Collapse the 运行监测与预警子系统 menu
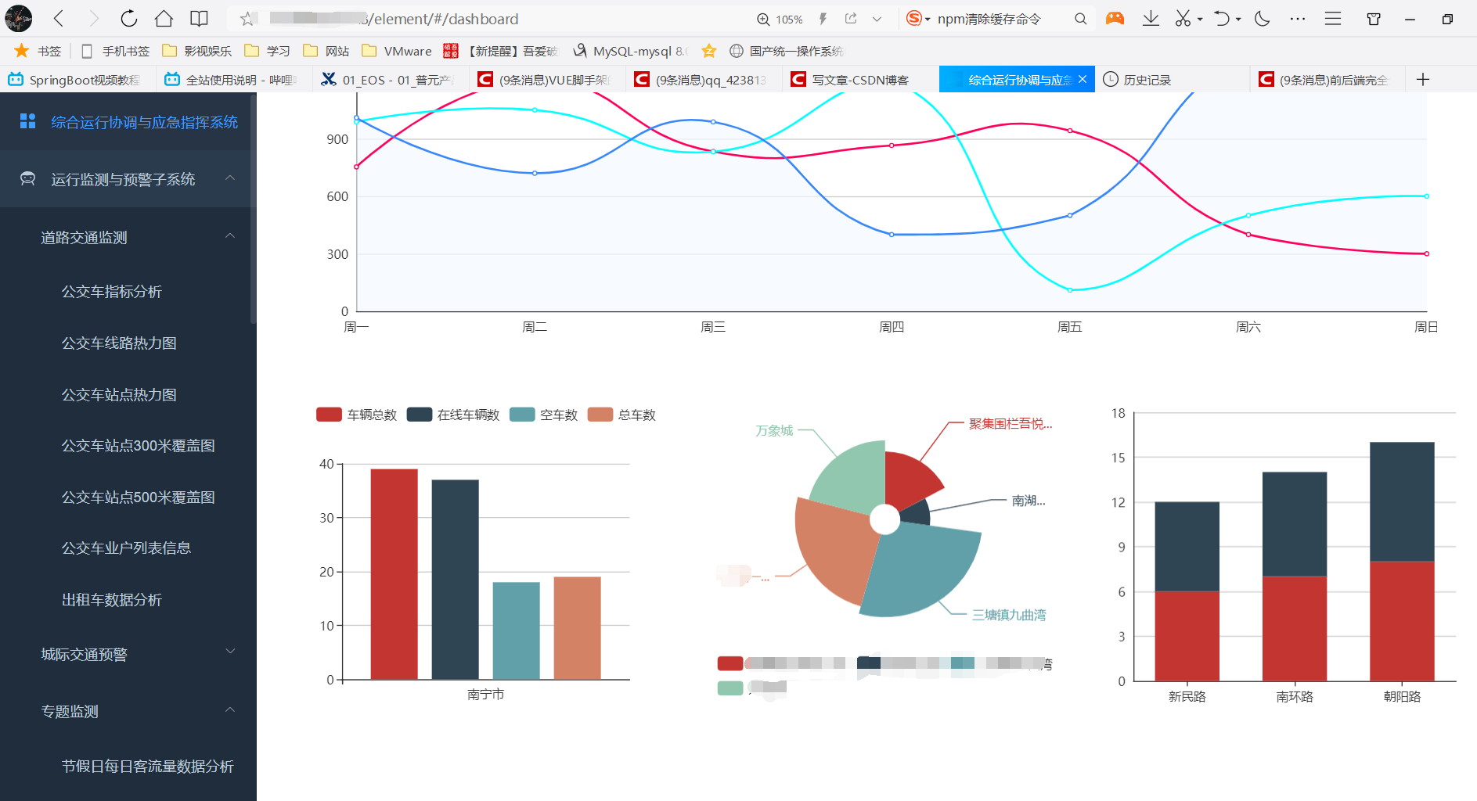This screenshot has width=1477, height=801. [x=128, y=179]
